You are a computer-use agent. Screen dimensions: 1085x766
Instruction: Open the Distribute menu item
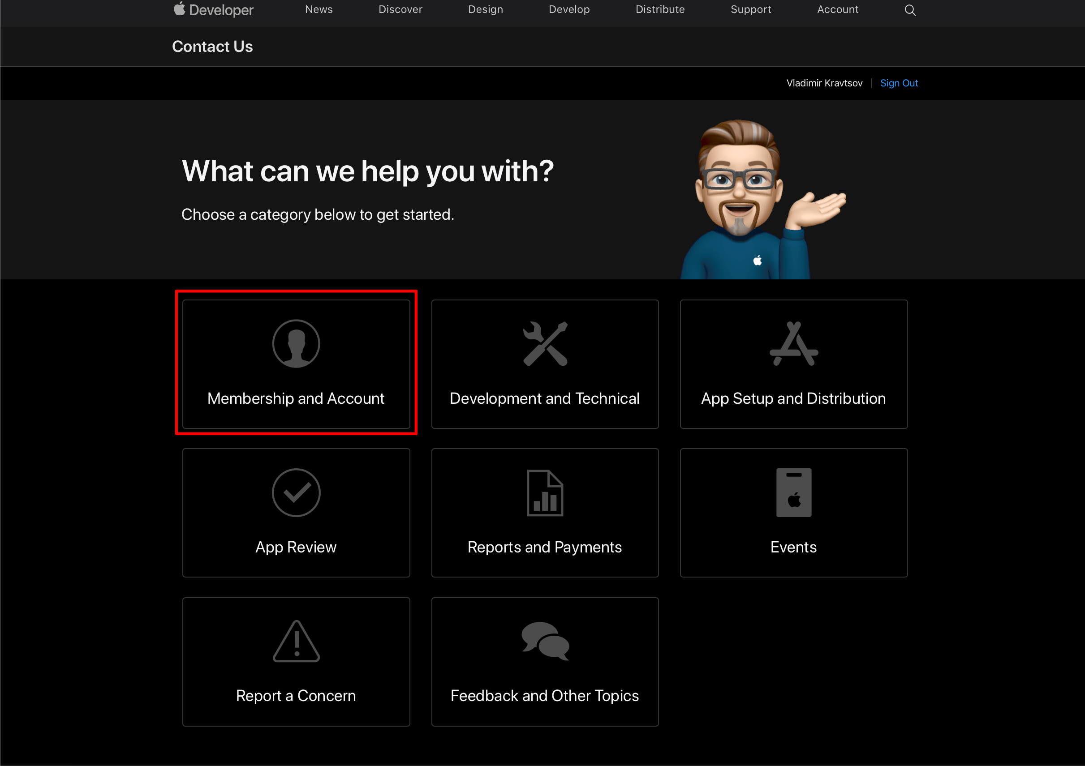[x=660, y=9]
